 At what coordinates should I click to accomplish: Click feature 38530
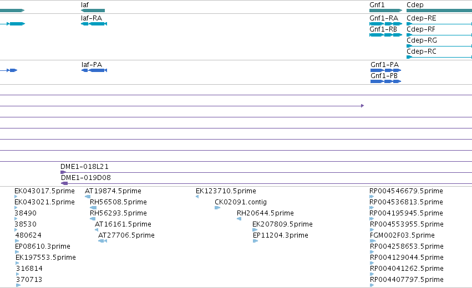point(26,224)
